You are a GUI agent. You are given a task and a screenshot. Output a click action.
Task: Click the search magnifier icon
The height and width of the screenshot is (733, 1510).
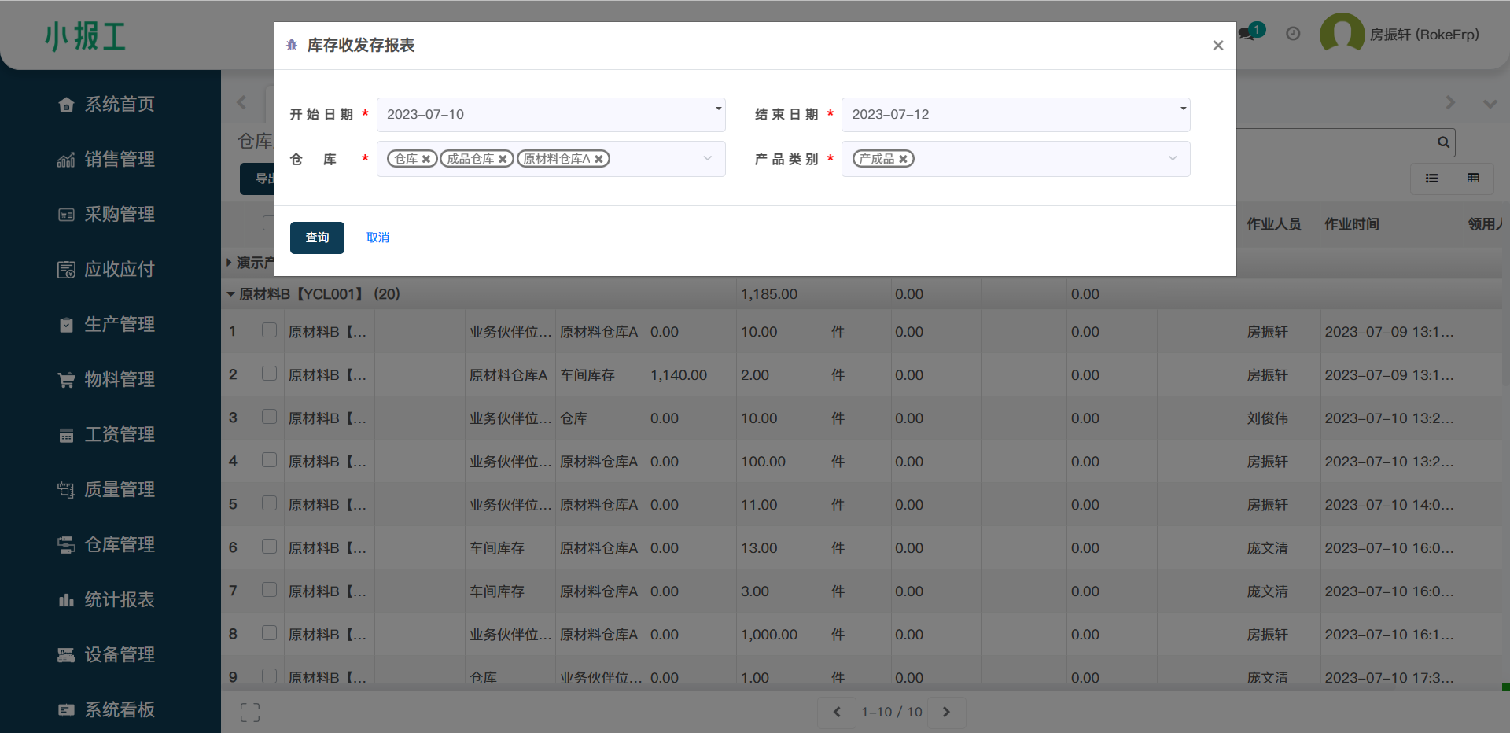[1443, 142]
